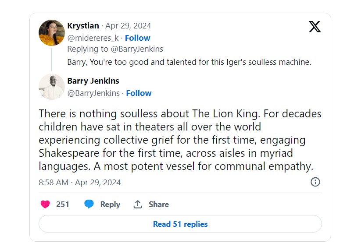Open Barry Jenkins' profile picture

point(52,86)
